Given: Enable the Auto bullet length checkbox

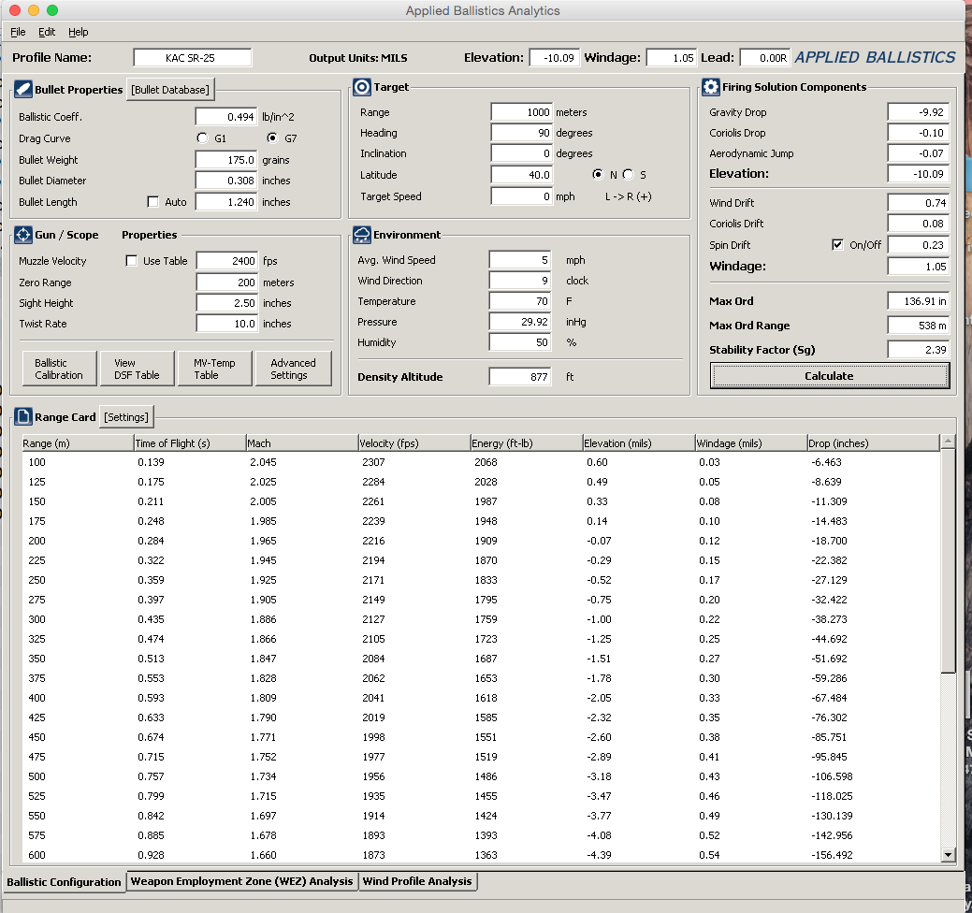Looking at the screenshot, I should tap(152, 201).
